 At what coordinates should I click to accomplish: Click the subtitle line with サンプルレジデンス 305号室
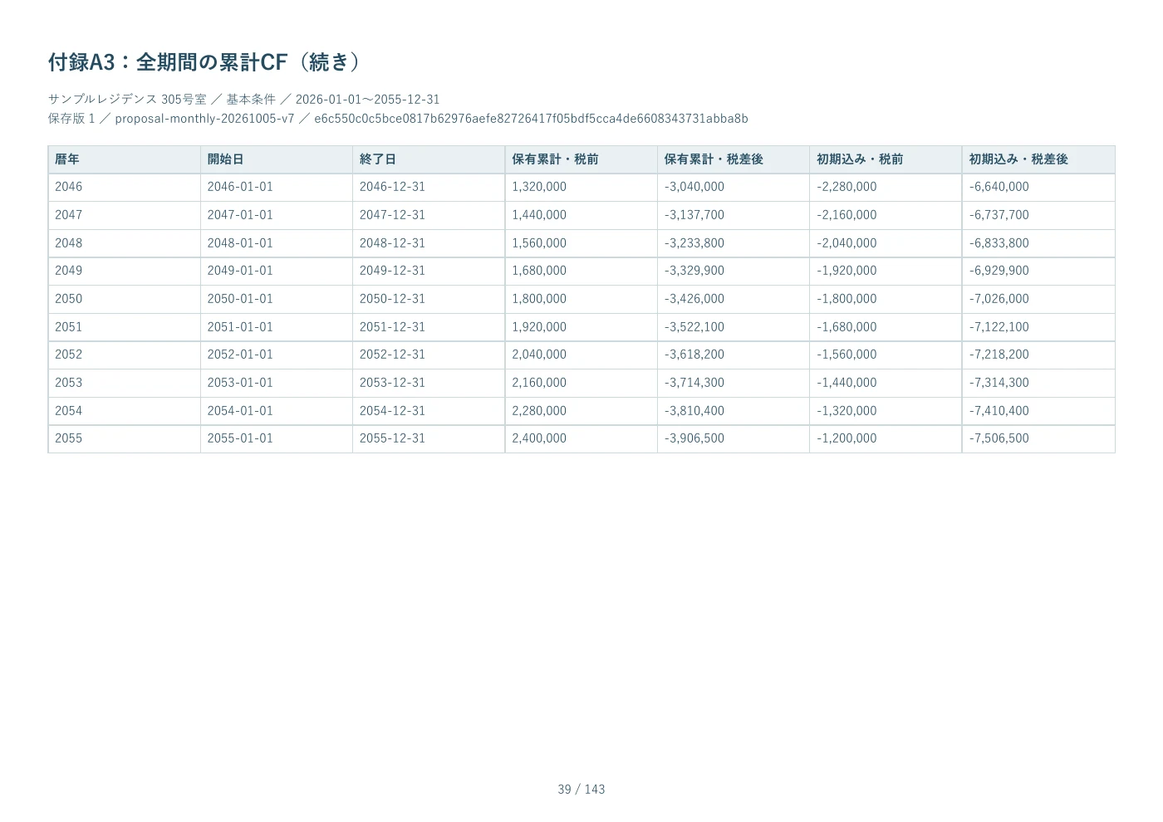pyautogui.click(x=243, y=100)
